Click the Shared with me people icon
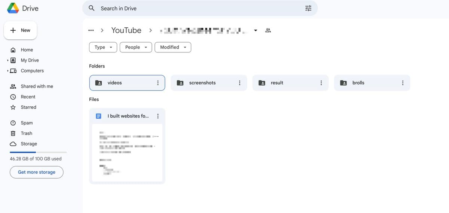449x213 pixels. tap(13, 86)
